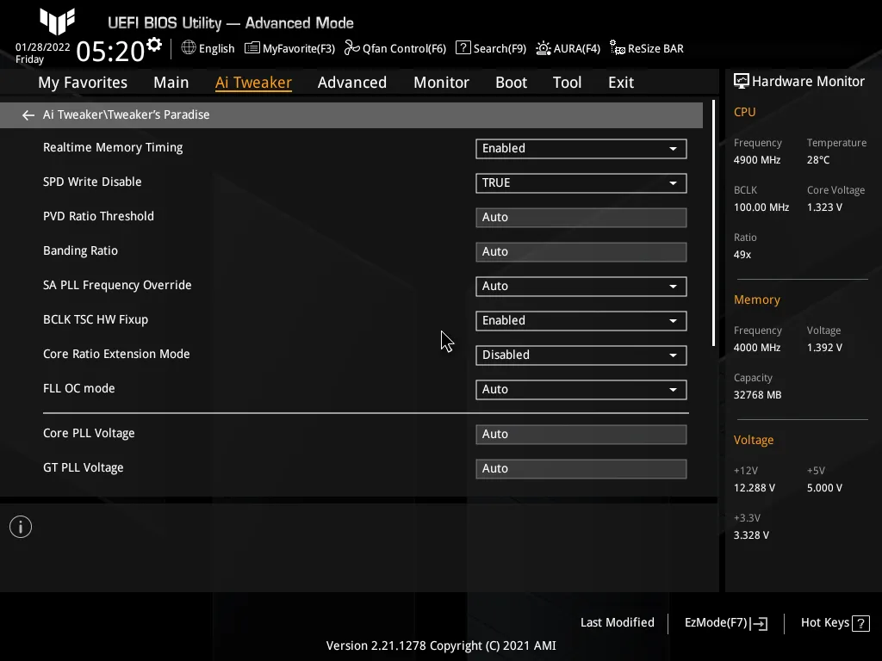Open the Monitor tab
882x661 pixels.
pyautogui.click(x=441, y=83)
